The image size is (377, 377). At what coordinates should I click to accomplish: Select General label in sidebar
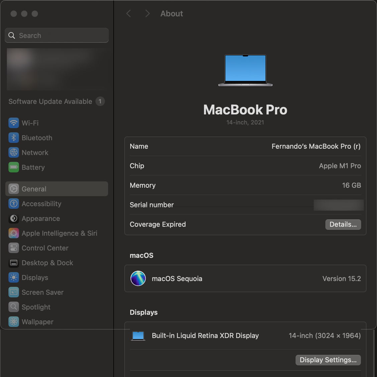click(34, 189)
